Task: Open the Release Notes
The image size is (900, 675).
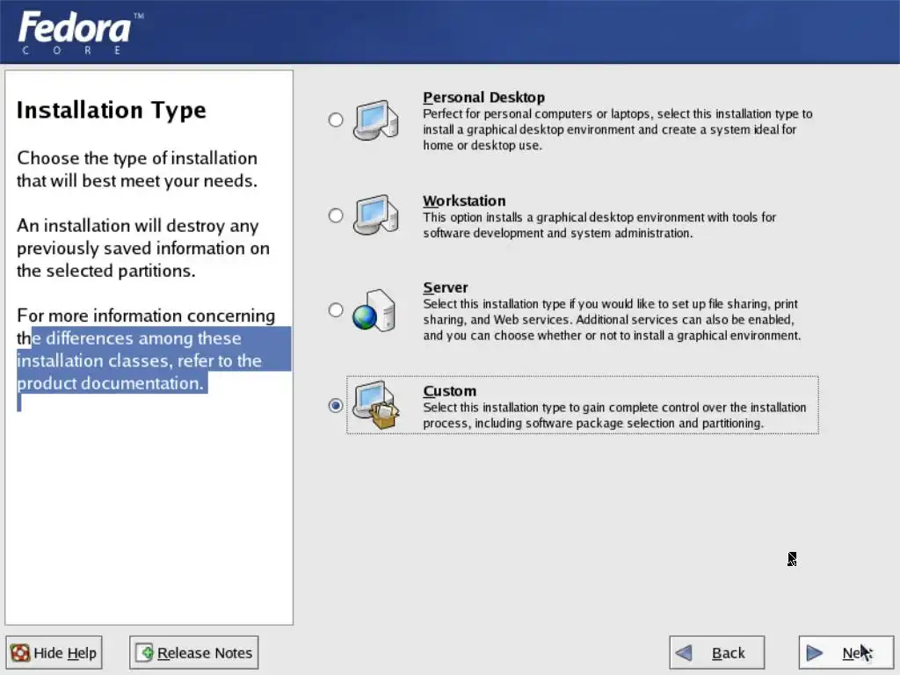Action: pos(194,653)
